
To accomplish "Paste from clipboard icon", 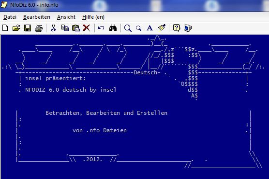I will (x=76, y=28).
